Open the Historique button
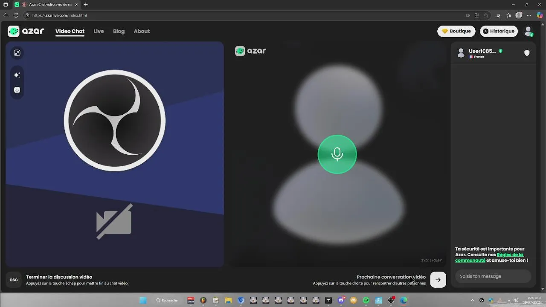 point(499,31)
